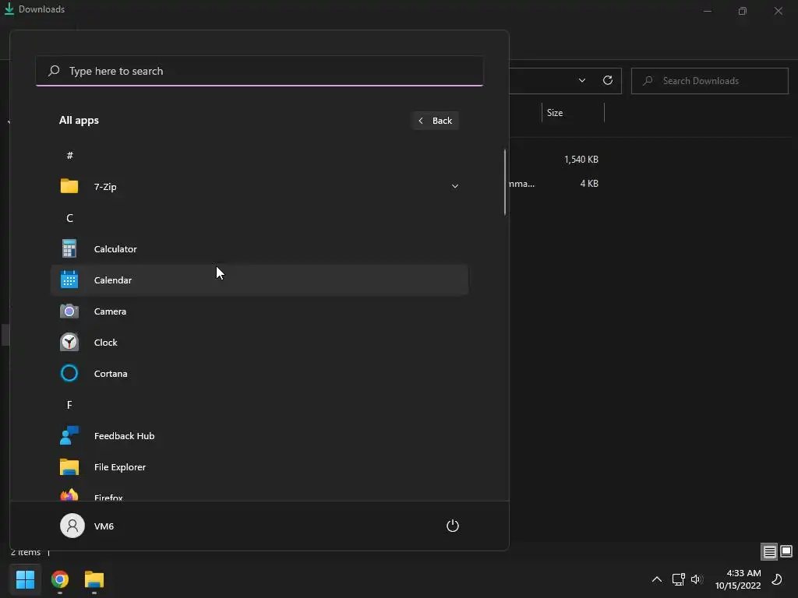Click the Cortana app label

click(x=111, y=373)
